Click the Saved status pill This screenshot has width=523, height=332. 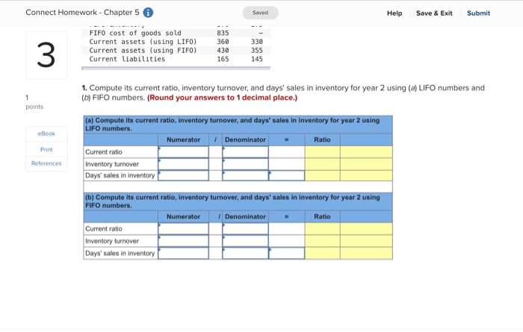[x=260, y=13]
